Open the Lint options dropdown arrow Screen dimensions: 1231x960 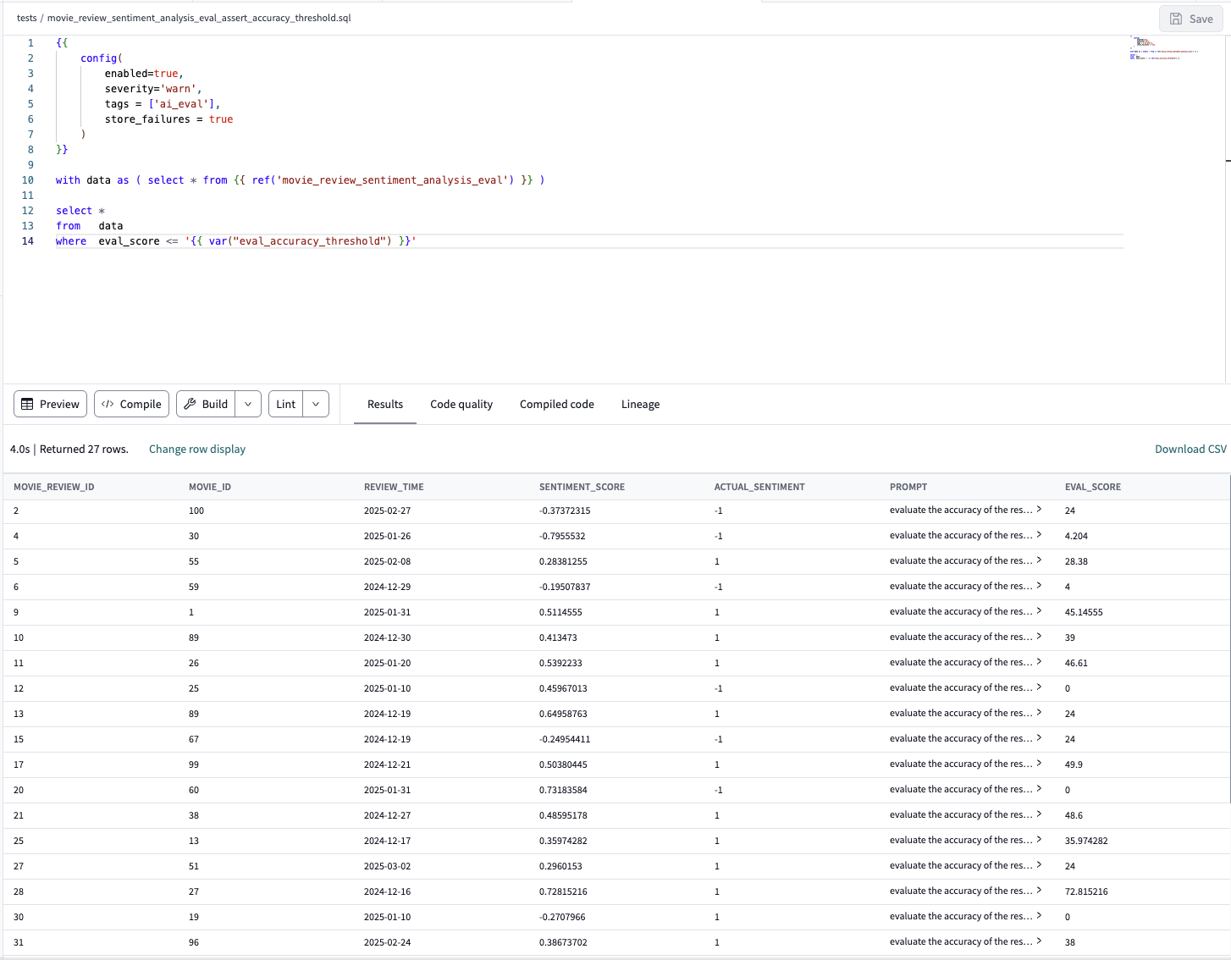(315, 404)
